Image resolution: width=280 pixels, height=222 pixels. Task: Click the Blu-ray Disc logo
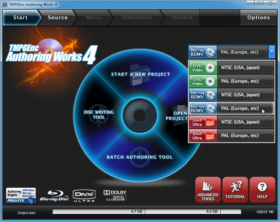(x=54, y=196)
